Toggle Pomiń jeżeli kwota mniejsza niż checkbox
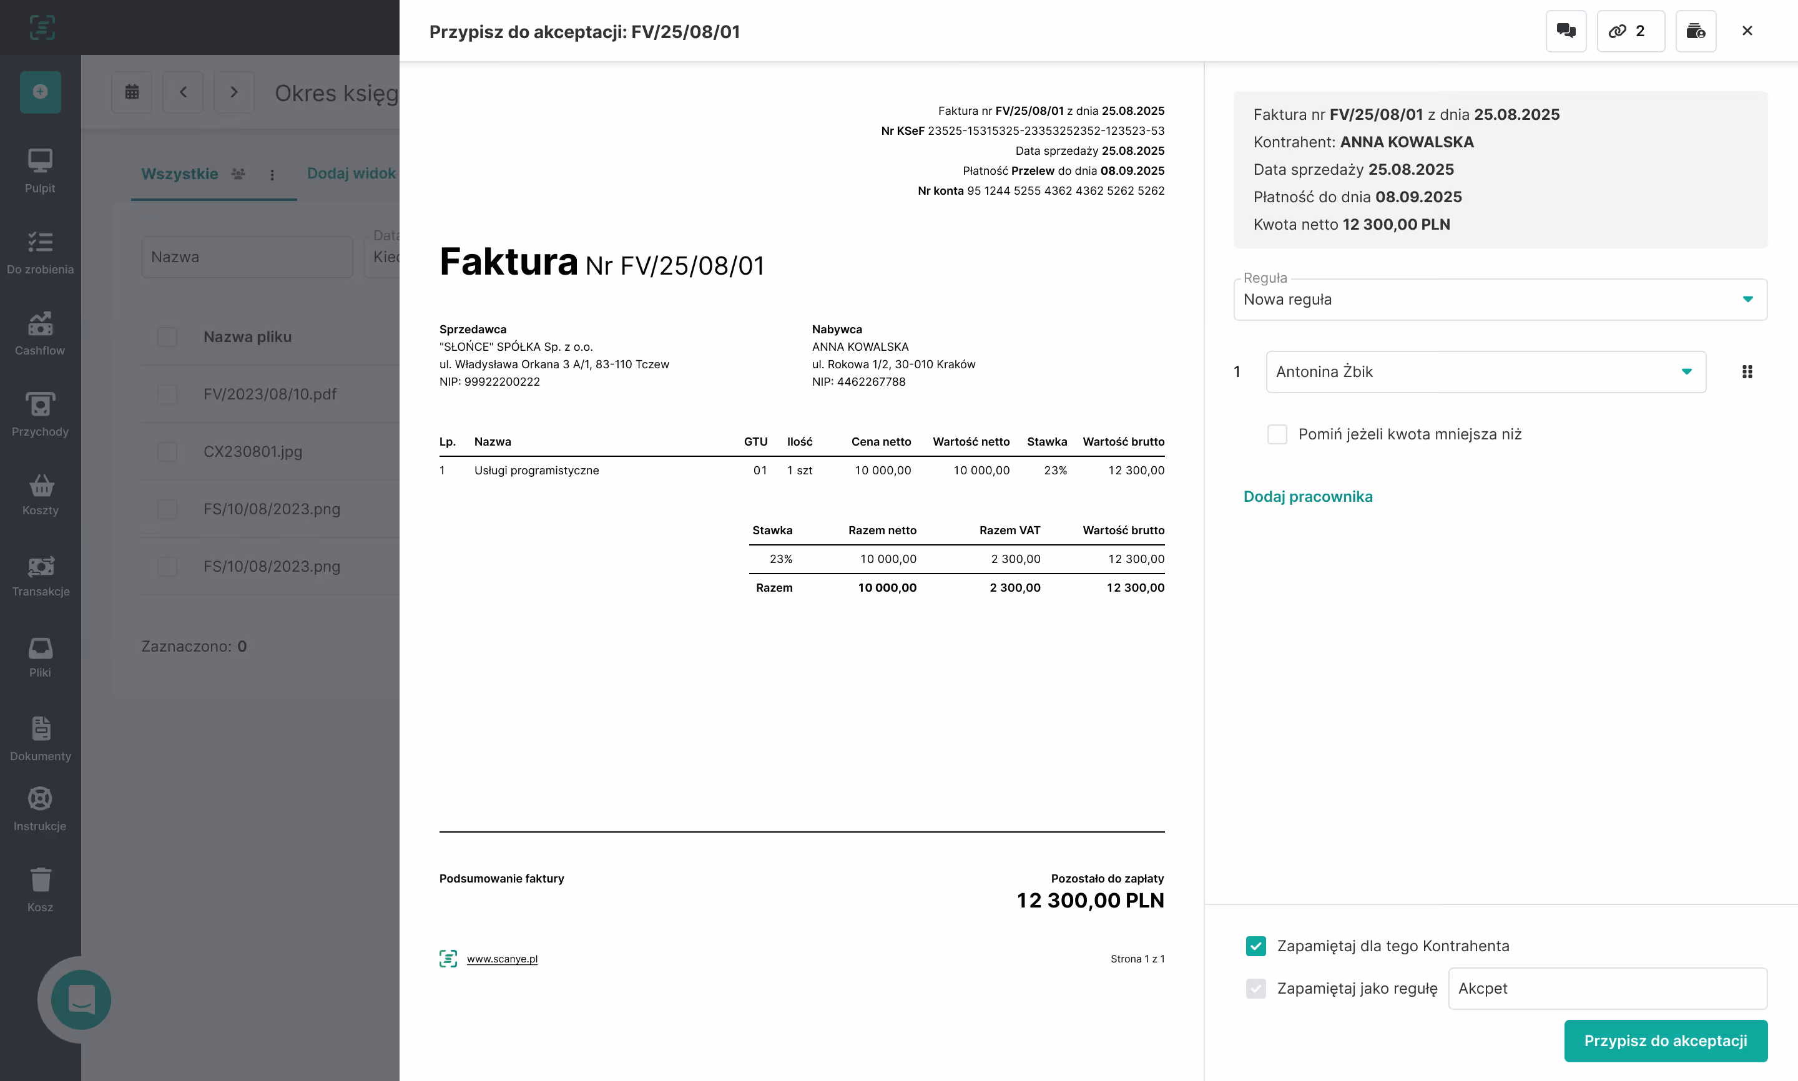This screenshot has height=1081, width=1798. click(x=1277, y=434)
